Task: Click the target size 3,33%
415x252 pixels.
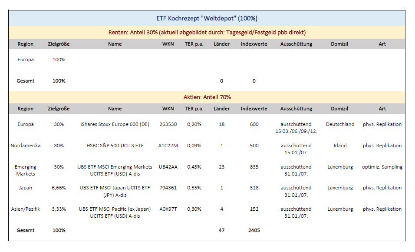Action: tap(59, 209)
